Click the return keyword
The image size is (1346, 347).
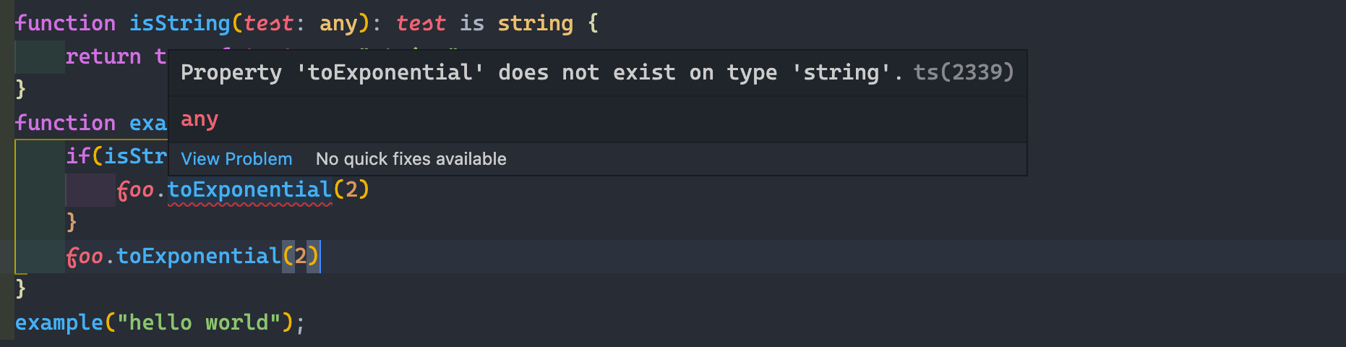tap(103, 56)
